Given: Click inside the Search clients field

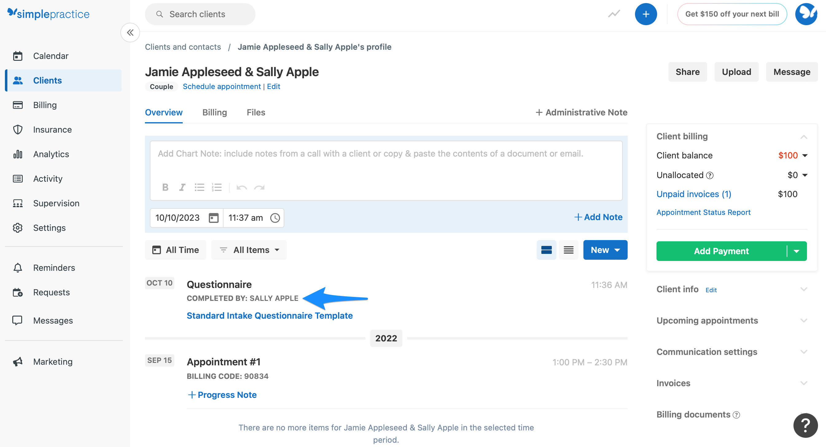Looking at the screenshot, I should [200, 14].
